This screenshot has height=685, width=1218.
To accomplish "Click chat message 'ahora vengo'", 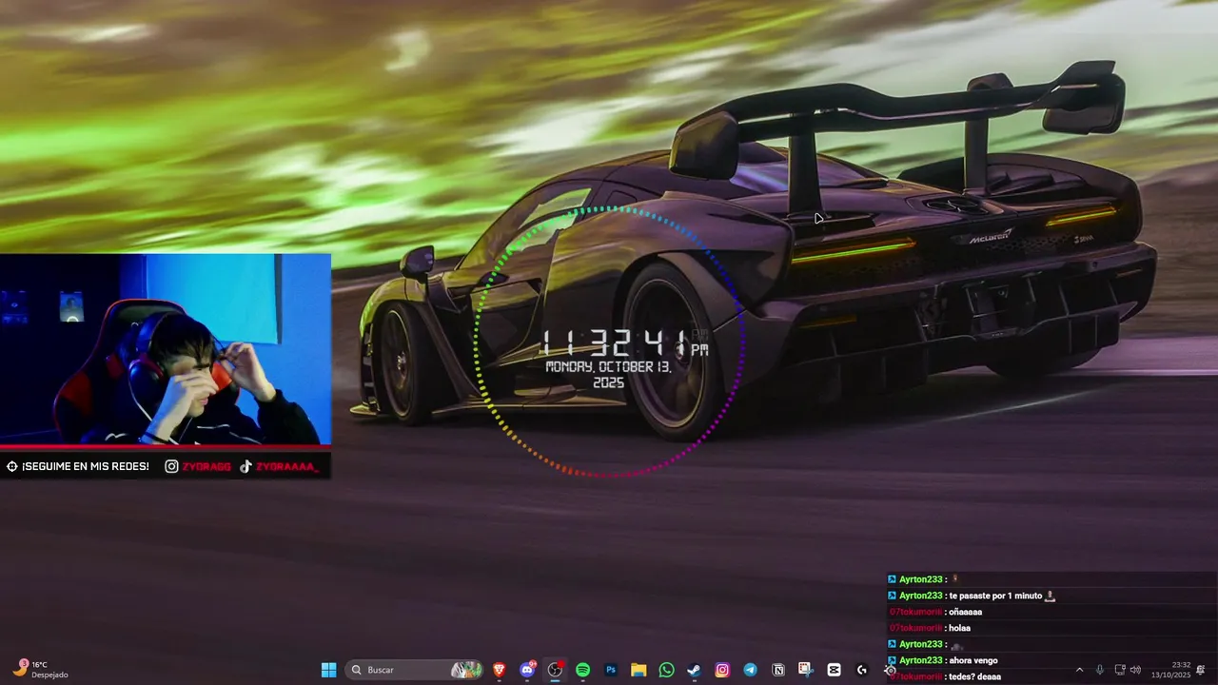I will (x=972, y=660).
